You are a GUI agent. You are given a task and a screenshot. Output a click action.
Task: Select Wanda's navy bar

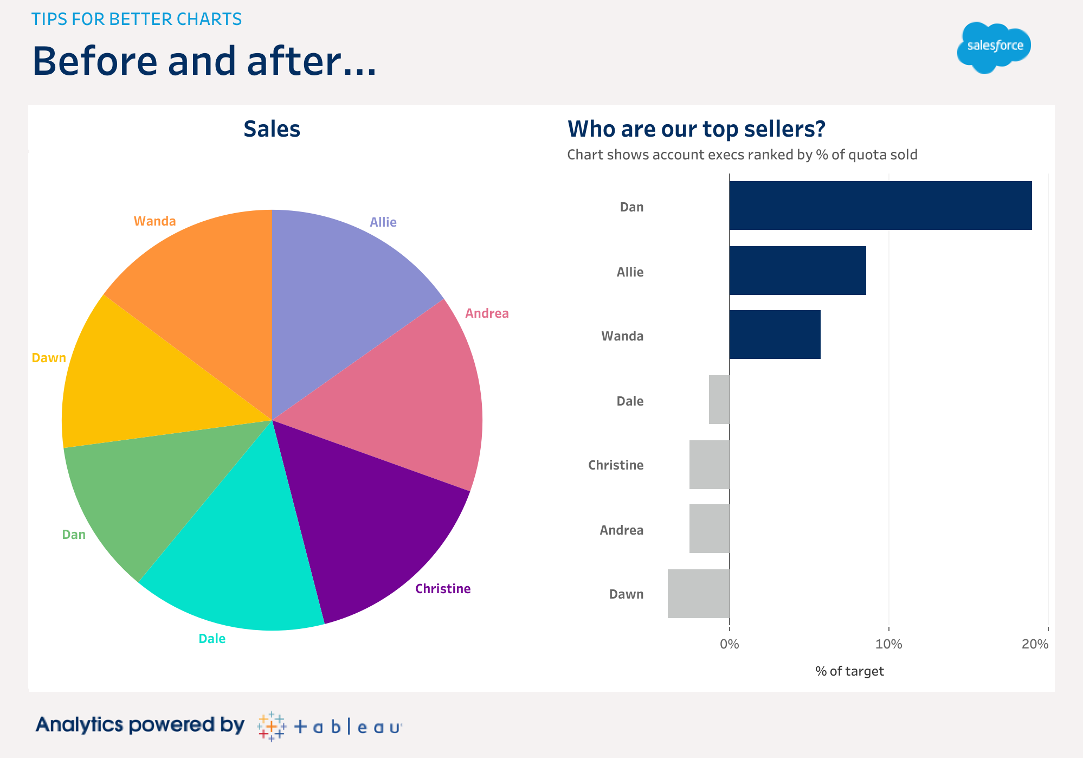click(775, 335)
